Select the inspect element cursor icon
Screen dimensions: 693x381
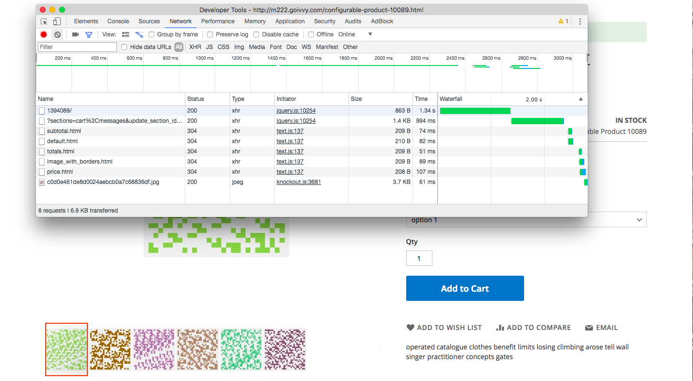[44, 21]
